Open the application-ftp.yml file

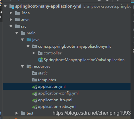(x=55, y=100)
